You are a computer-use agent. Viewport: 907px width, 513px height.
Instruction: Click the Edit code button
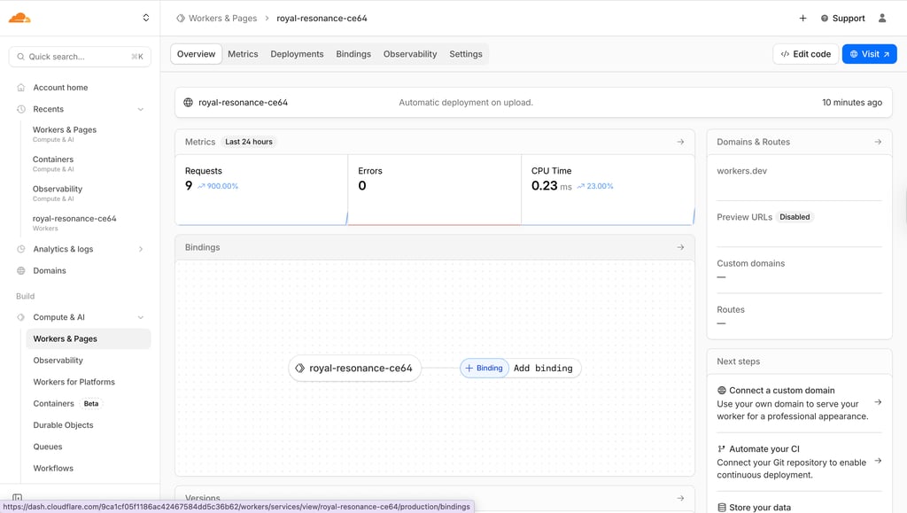tap(805, 54)
